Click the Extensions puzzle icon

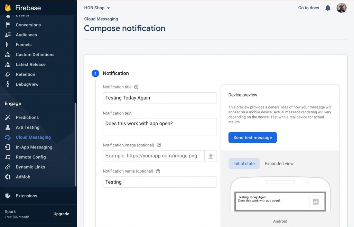coord(8,196)
